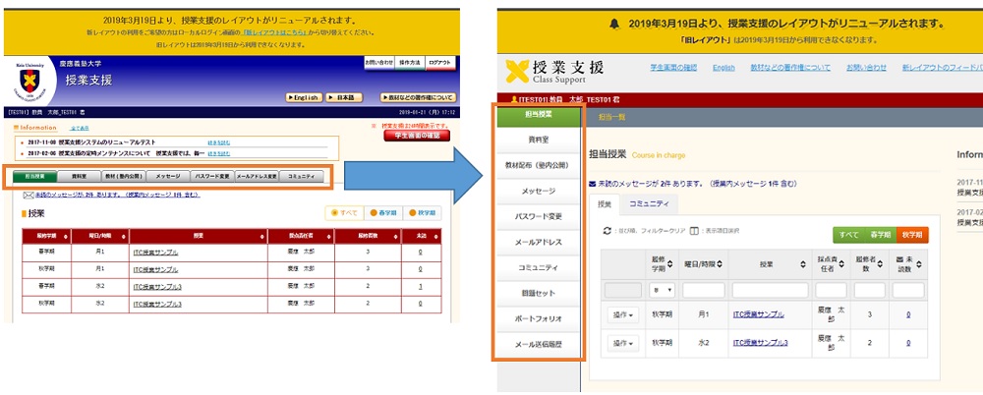Select the 秋学期 radio option in old layout
983x395 pixels.
click(x=411, y=212)
